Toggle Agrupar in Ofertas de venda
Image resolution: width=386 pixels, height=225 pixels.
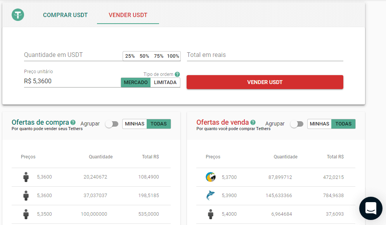[x=297, y=124]
